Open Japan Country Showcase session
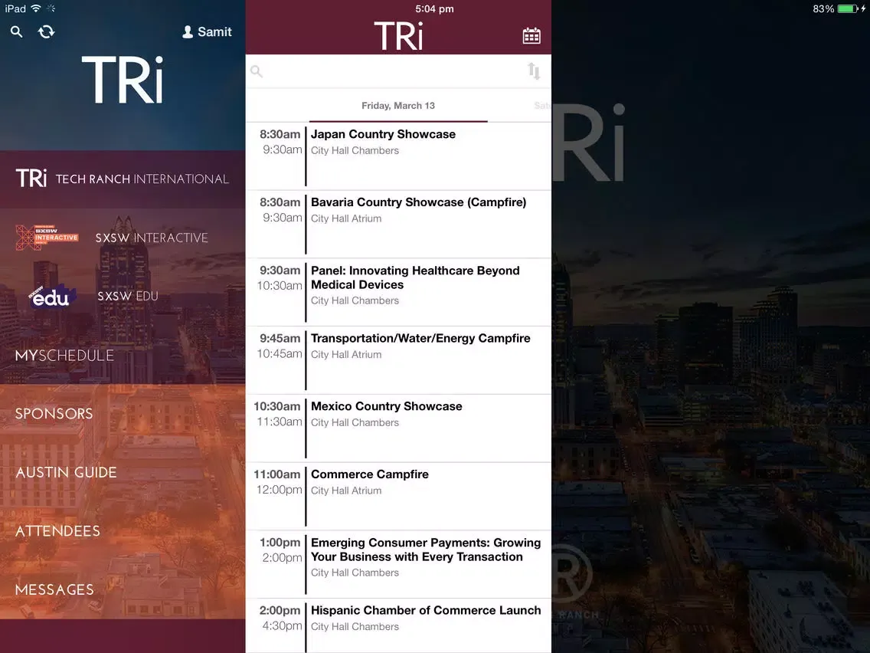This screenshot has height=653, width=870. pos(398,156)
